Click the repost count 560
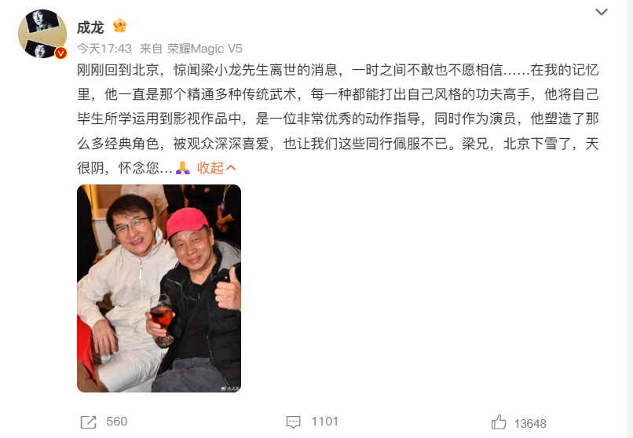 pyautogui.click(x=117, y=422)
